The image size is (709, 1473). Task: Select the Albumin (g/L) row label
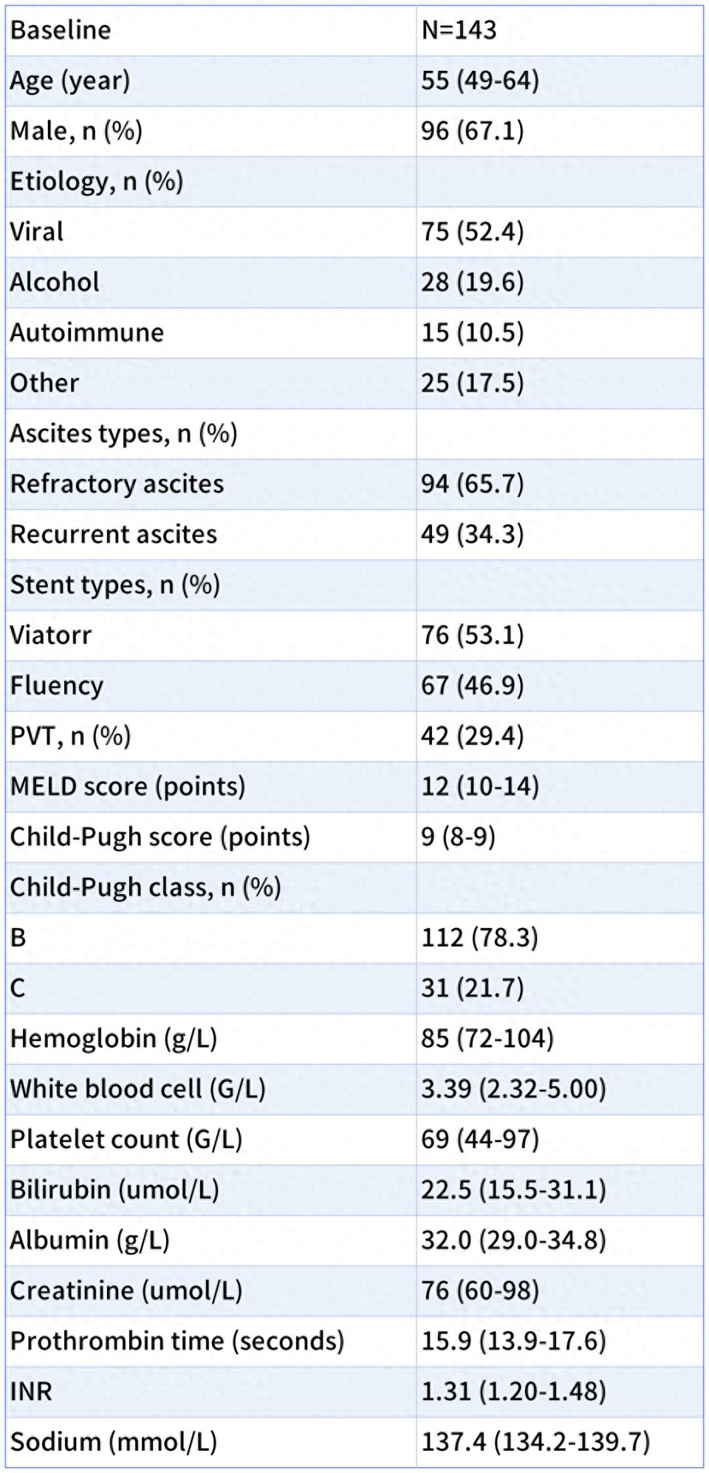[90, 1240]
